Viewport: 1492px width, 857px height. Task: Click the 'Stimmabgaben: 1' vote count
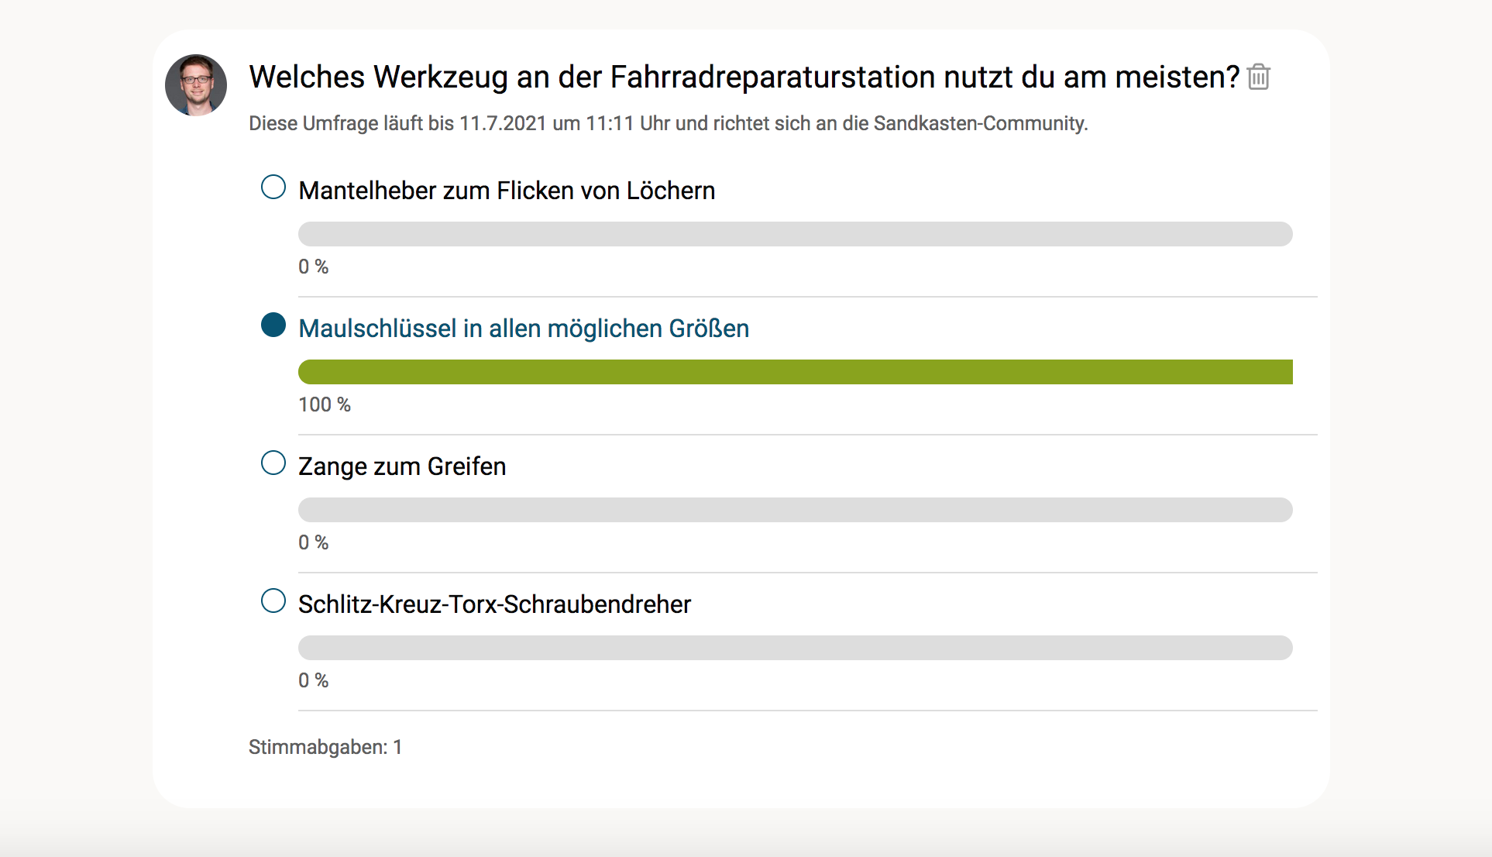[x=325, y=747]
